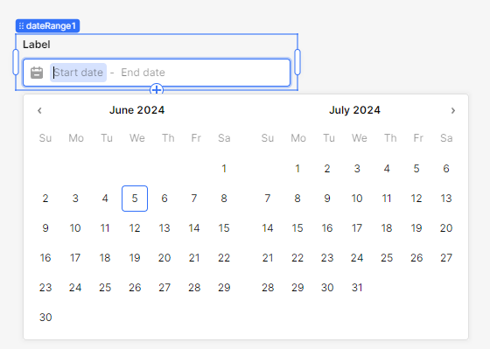Image resolution: width=490 pixels, height=349 pixels.
Task: Choose July 31 in the calendar
Action: 357,288
